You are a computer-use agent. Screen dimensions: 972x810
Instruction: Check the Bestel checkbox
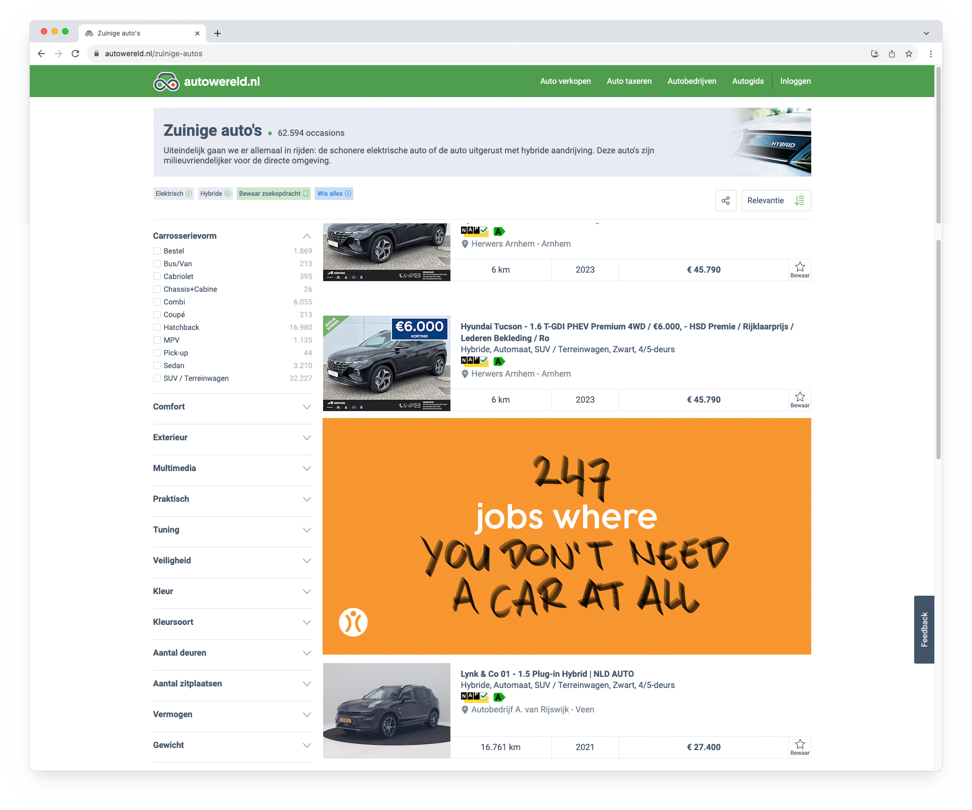(x=157, y=251)
